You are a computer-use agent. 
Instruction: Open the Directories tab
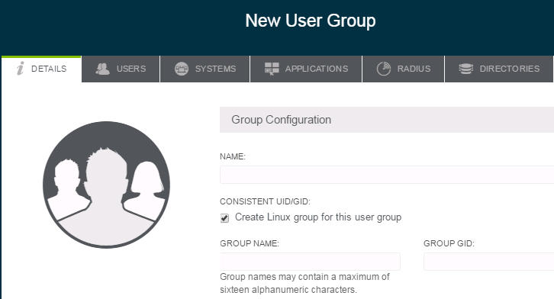pos(499,69)
